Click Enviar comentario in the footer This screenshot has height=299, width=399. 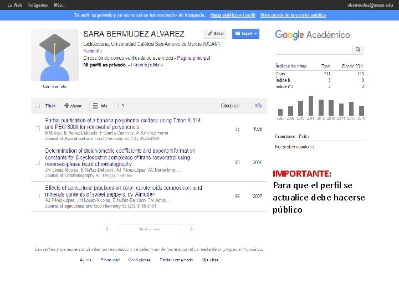point(176,260)
